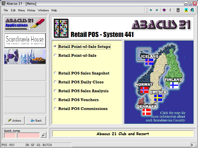198x148 pixels.
Task: Click the context help question icon
Action: 170,10
